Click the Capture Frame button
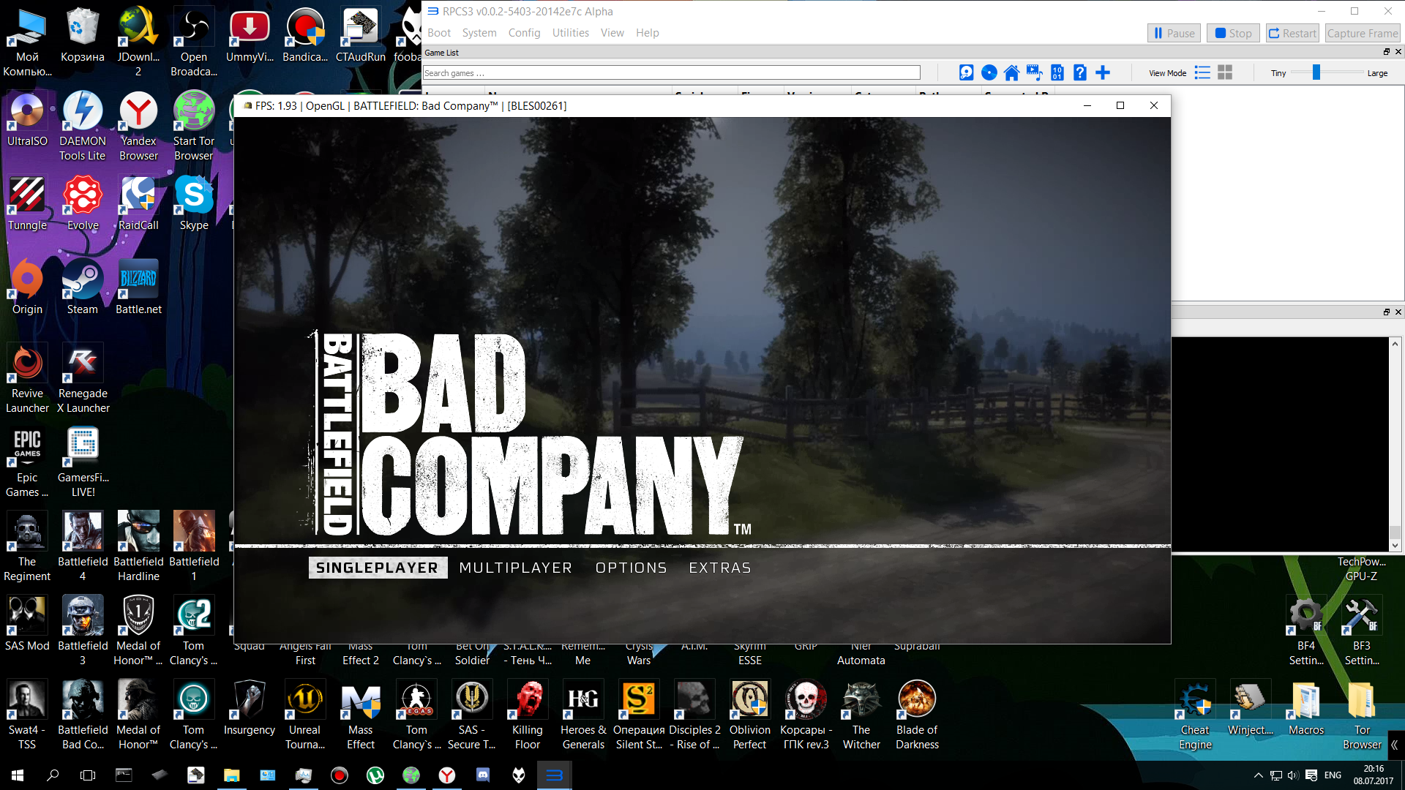Screen dimensions: 1405x790 pyautogui.click(x=1362, y=33)
